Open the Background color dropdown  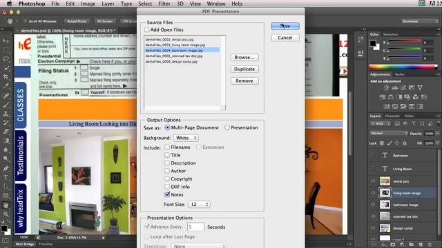point(186,138)
